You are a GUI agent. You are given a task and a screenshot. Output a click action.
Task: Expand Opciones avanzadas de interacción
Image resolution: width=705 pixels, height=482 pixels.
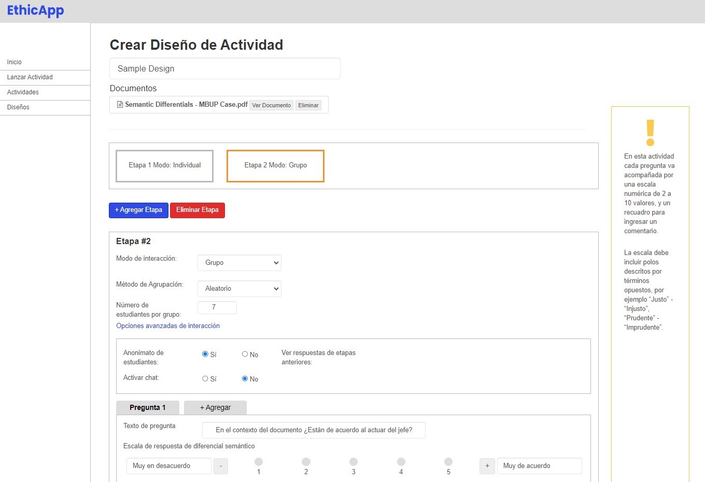168,326
